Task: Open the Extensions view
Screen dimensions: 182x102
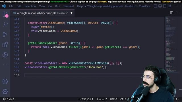Action: pyautogui.click(x=5, y=45)
